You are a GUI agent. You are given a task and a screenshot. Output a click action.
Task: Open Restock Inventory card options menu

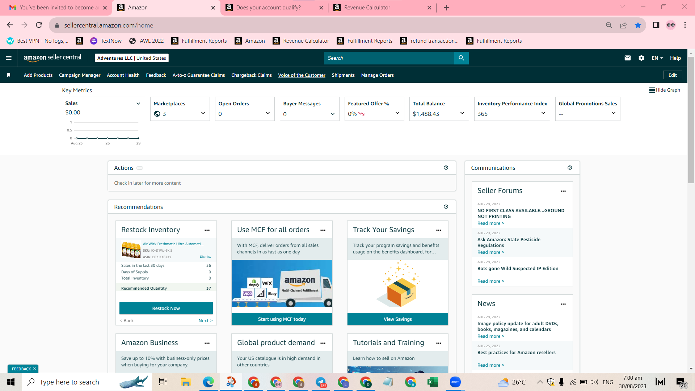[x=207, y=230]
